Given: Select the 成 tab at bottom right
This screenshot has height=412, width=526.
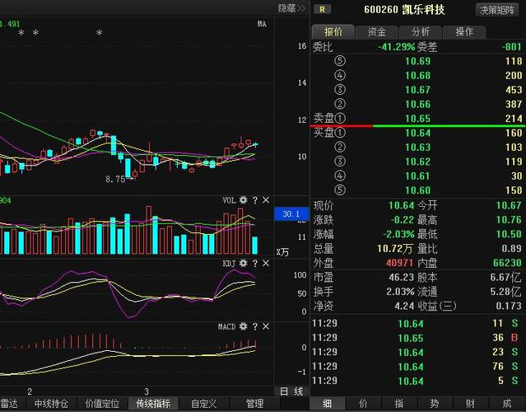Looking at the screenshot, I should pos(506,403).
